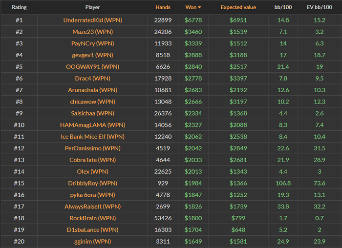
Task: Open D1sbaLance (WPN) player link
Action: (92, 230)
